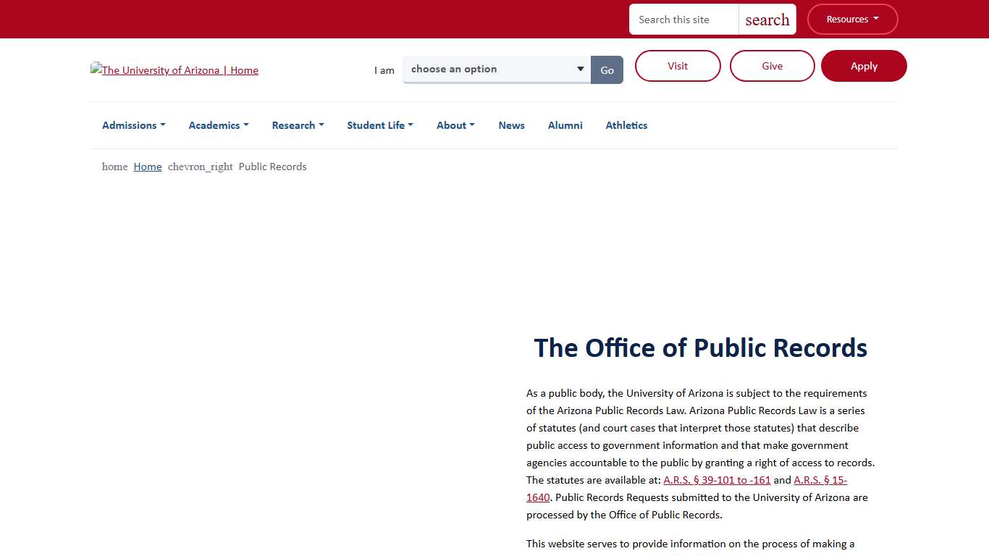
Task: Open the A.R.S. § 39-101 to -161 link
Action: click(716, 480)
